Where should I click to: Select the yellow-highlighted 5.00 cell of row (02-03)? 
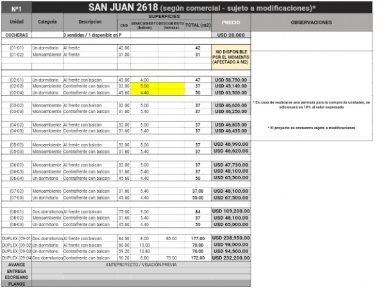click(x=144, y=86)
